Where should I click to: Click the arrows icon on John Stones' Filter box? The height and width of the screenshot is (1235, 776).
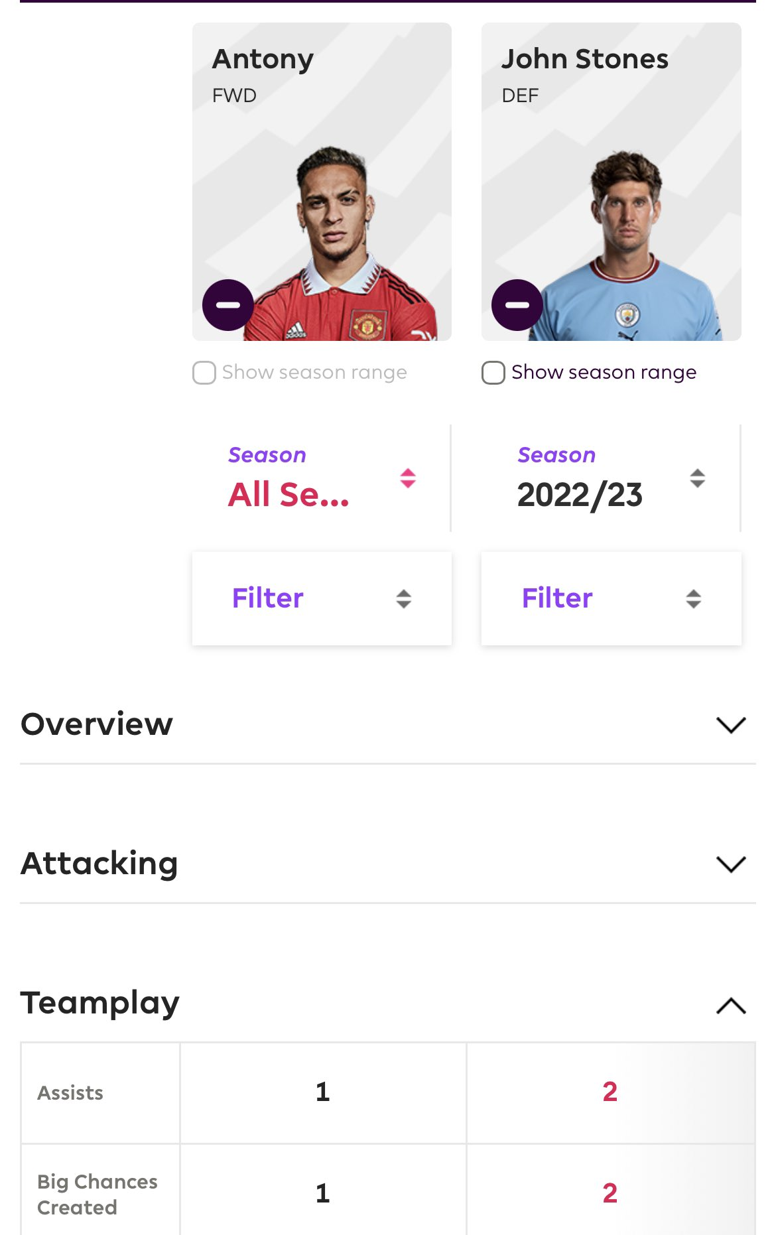pos(693,599)
